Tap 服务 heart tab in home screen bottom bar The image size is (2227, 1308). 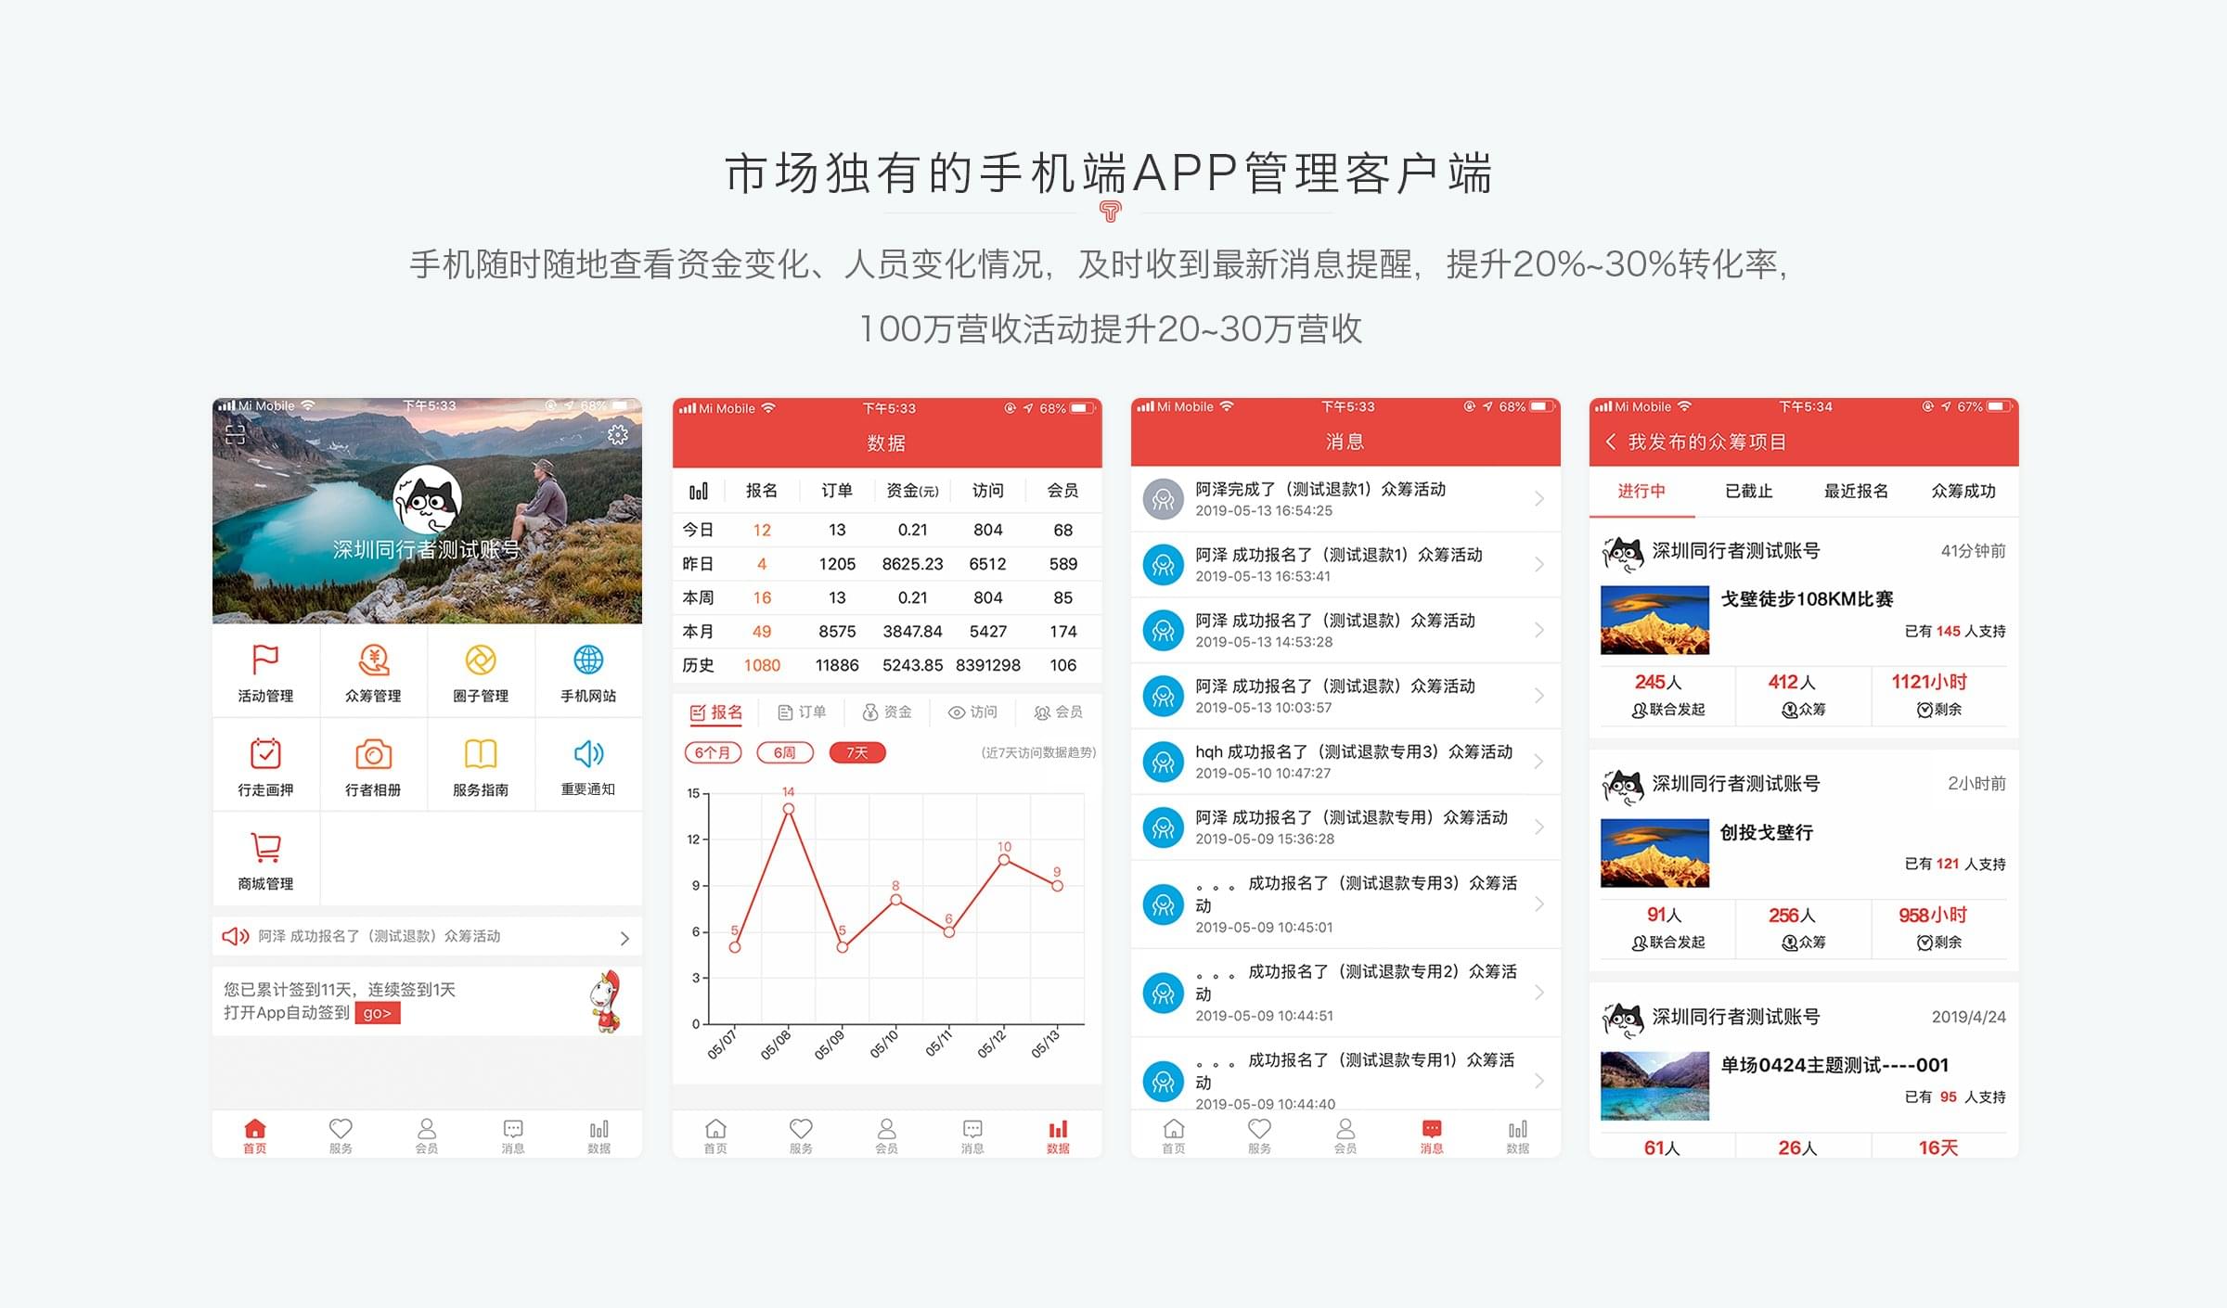click(x=341, y=1135)
